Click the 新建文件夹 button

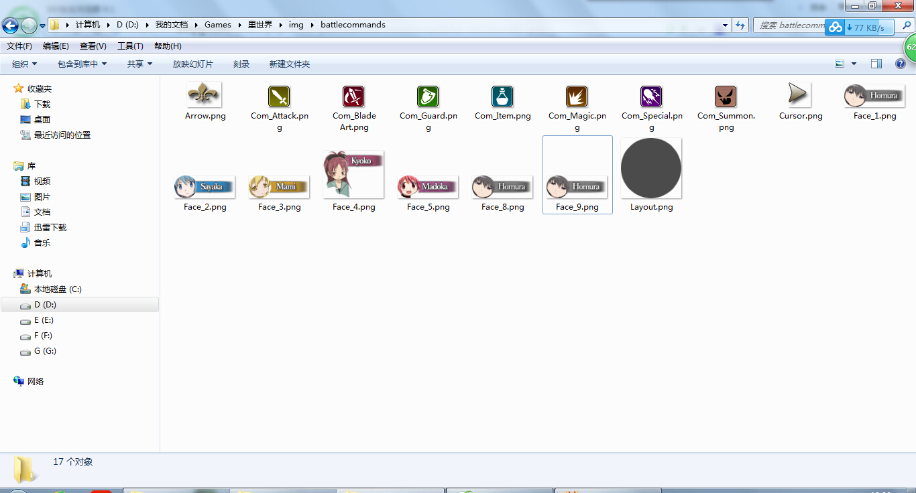(x=290, y=64)
